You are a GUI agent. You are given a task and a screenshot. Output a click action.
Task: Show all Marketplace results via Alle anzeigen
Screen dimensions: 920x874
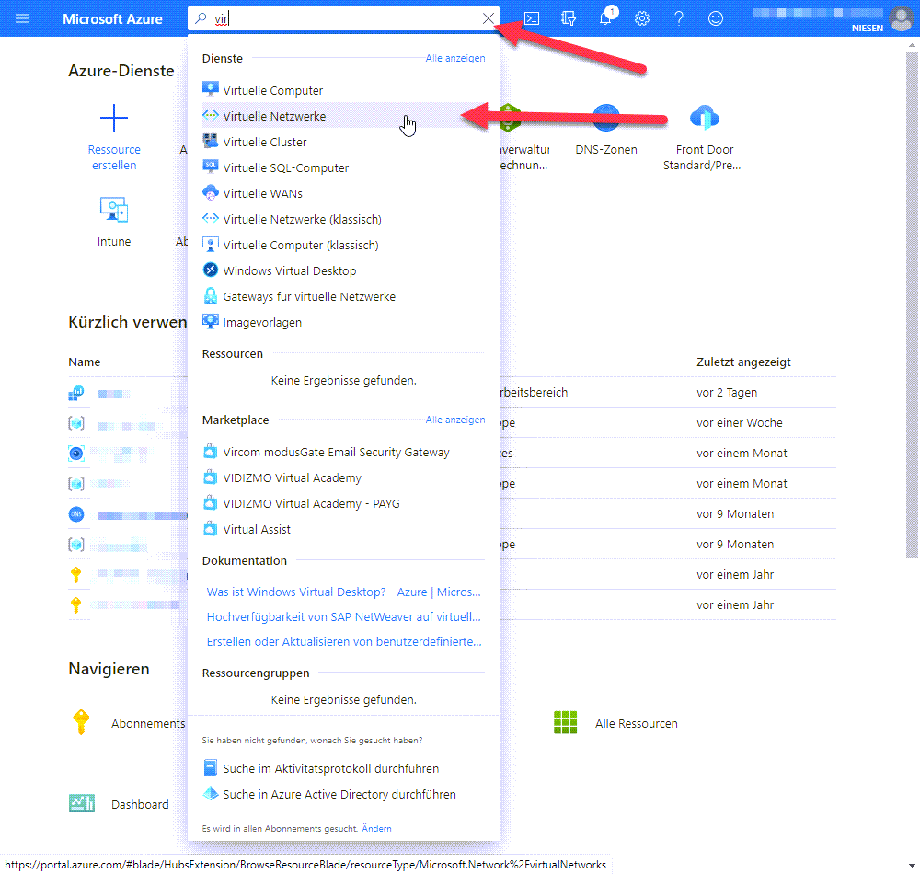coord(455,420)
